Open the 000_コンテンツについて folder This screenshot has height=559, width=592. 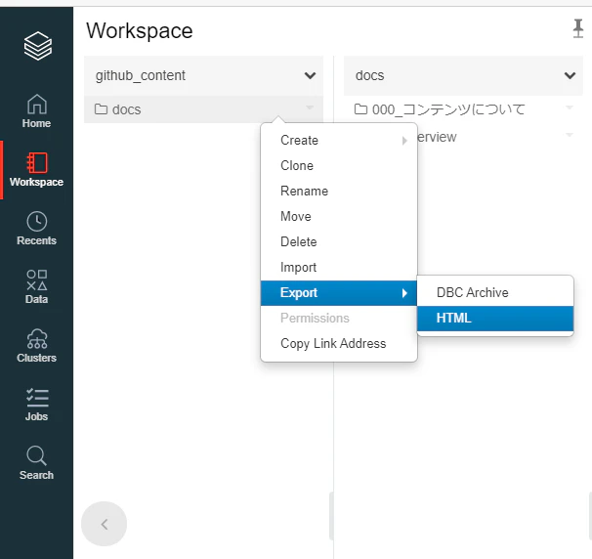(x=440, y=109)
